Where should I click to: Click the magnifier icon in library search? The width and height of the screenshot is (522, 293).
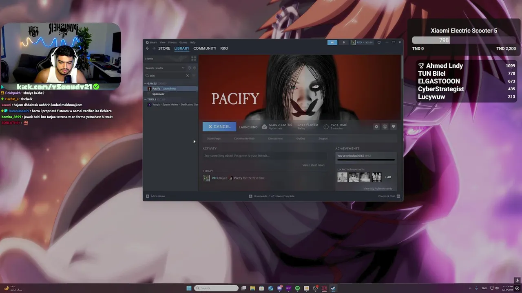(148, 76)
